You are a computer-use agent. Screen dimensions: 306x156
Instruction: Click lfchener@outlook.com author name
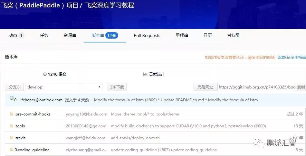[41, 100]
